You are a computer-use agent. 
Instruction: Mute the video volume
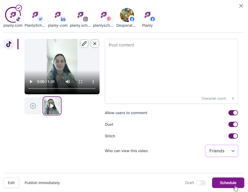[68, 82]
